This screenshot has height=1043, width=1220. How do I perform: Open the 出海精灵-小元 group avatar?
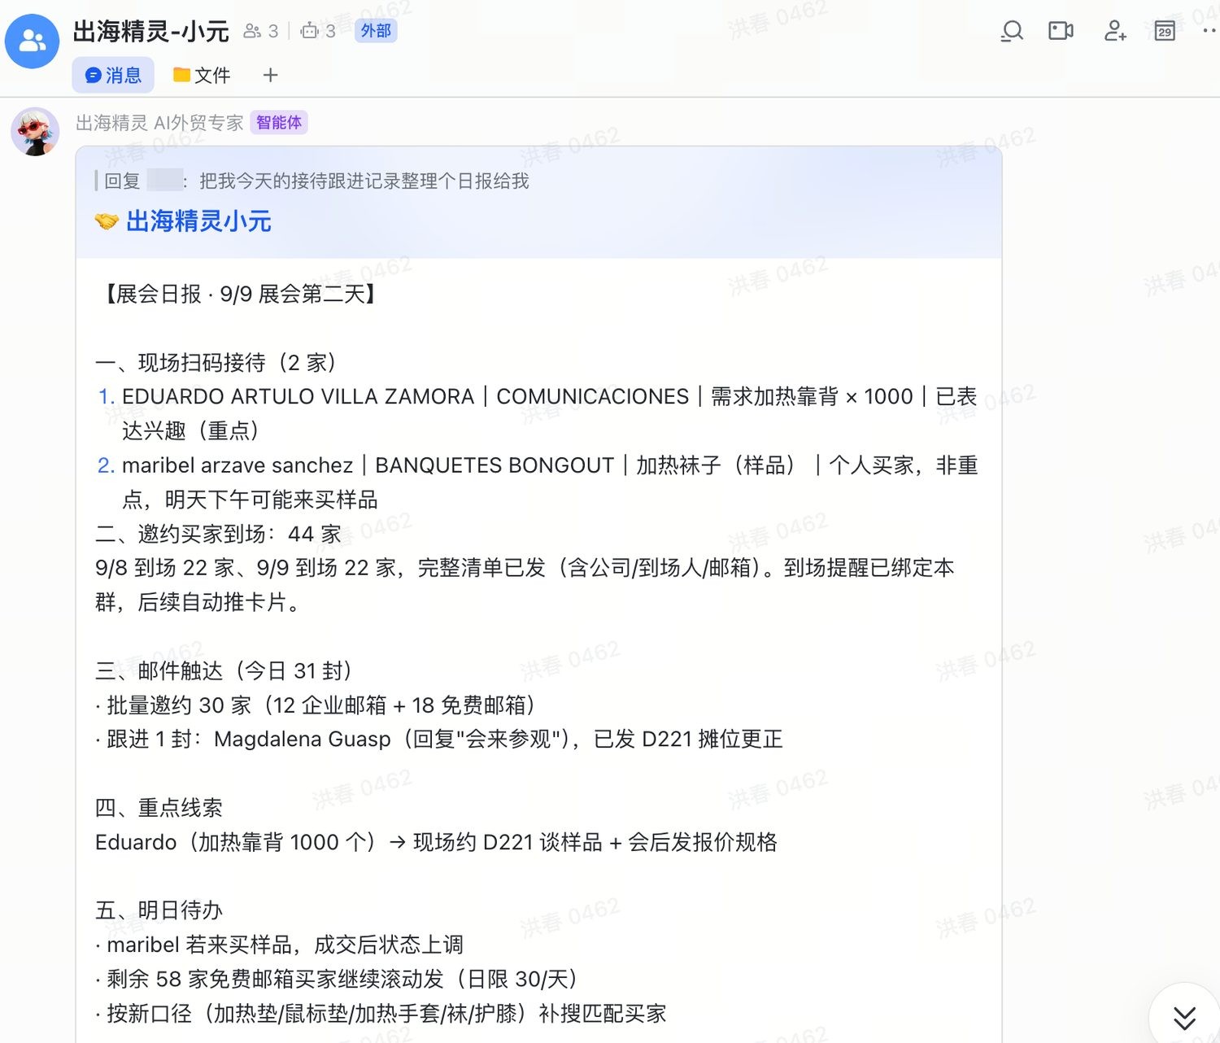point(33,41)
